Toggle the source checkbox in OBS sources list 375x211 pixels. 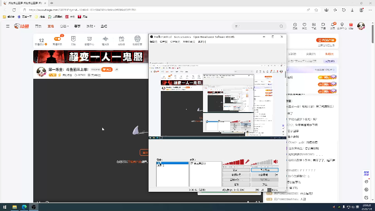(192, 163)
